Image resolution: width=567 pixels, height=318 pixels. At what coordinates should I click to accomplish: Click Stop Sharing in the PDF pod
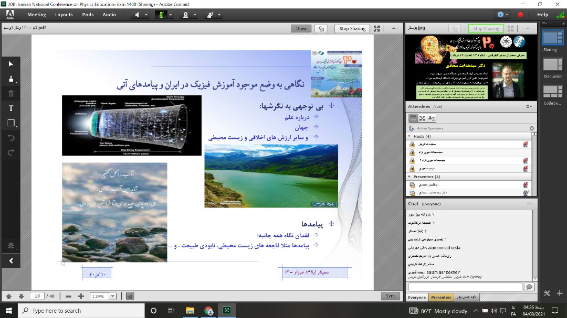coord(352,29)
